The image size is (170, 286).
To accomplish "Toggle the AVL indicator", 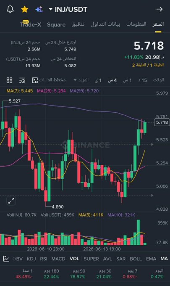I will 107,259.
